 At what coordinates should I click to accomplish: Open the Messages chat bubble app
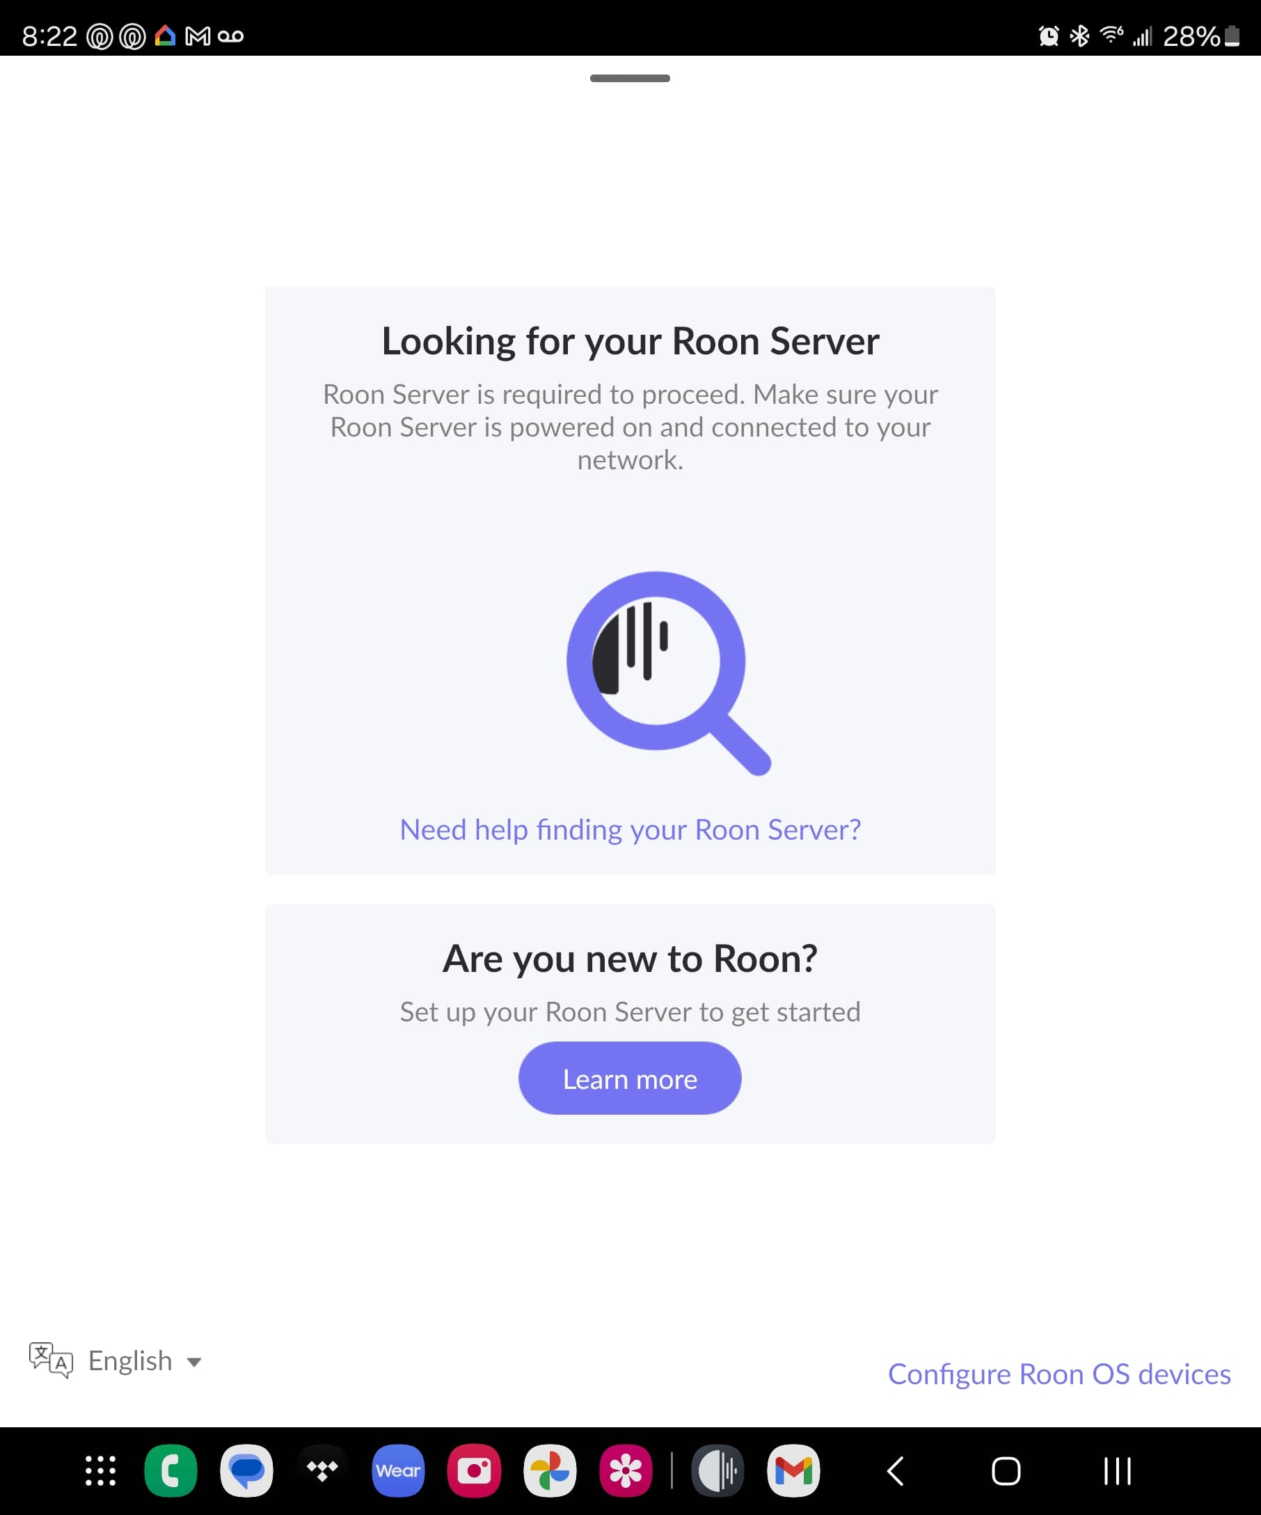[246, 1470]
